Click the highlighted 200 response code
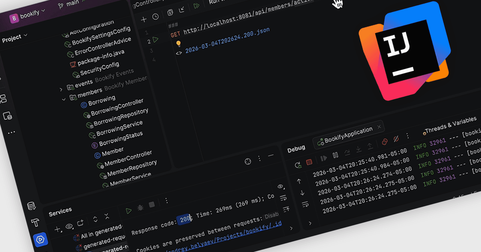 [185, 220]
